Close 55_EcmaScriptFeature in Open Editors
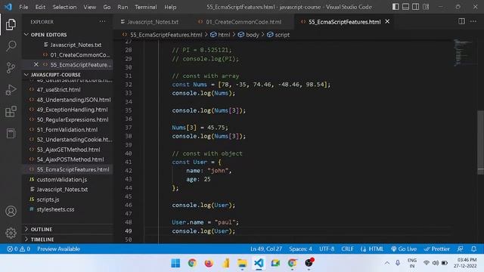484x272 pixels. (x=36, y=64)
